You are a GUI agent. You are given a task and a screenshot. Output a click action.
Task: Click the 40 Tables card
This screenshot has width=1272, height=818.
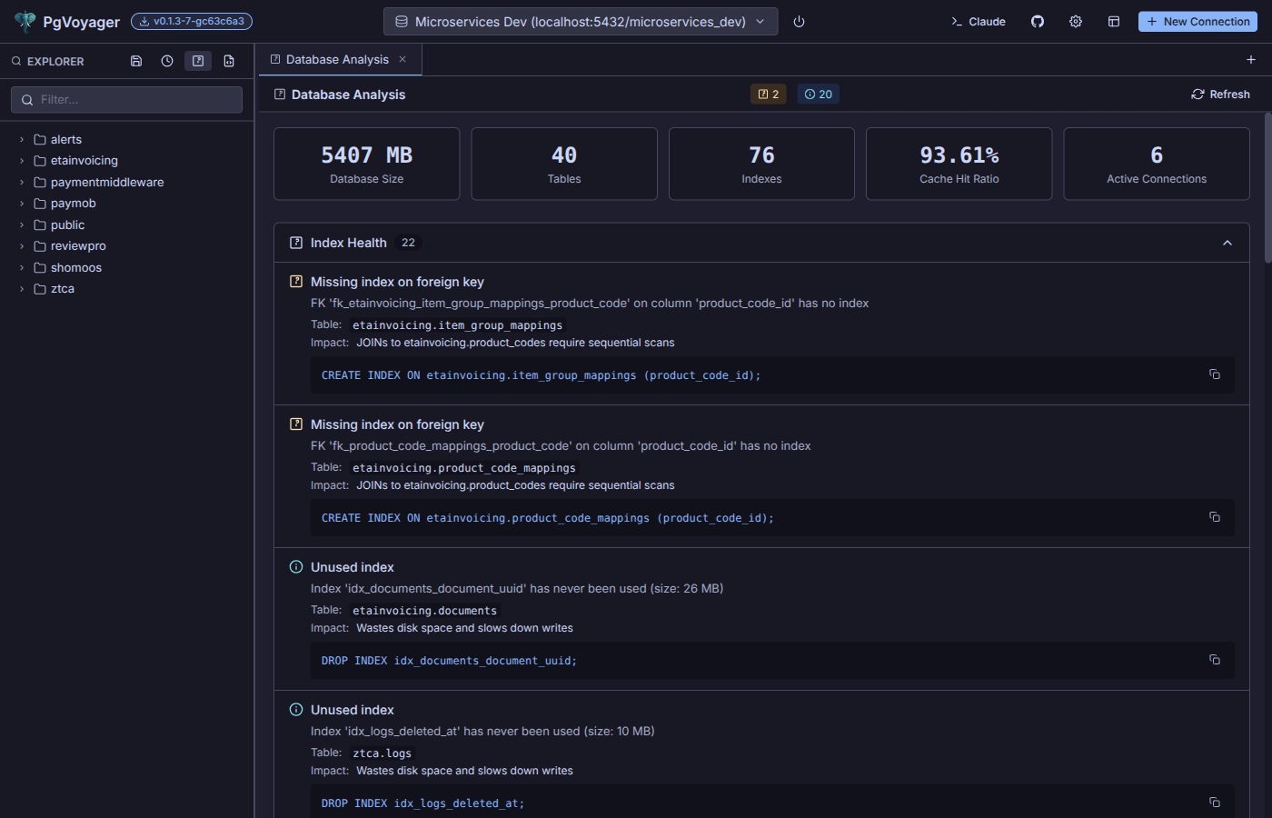(564, 164)
